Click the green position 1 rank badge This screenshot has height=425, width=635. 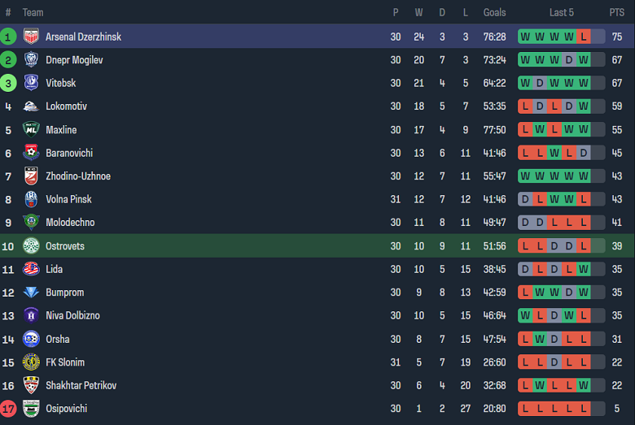pos(8,37)
